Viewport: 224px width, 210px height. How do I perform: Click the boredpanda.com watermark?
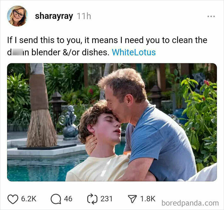[190, 203]
